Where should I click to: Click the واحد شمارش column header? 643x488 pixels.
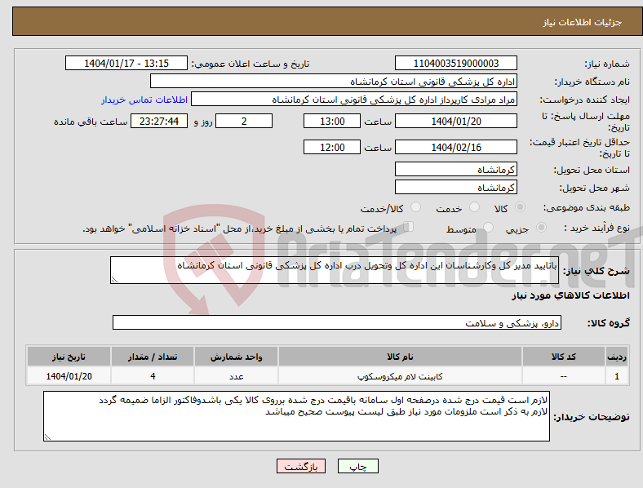[237, 357]
